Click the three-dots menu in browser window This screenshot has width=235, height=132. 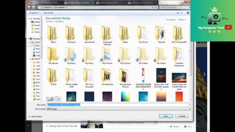click(28, 126)
